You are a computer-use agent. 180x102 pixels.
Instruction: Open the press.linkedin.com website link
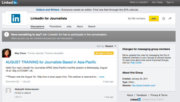tap(143, 85)
